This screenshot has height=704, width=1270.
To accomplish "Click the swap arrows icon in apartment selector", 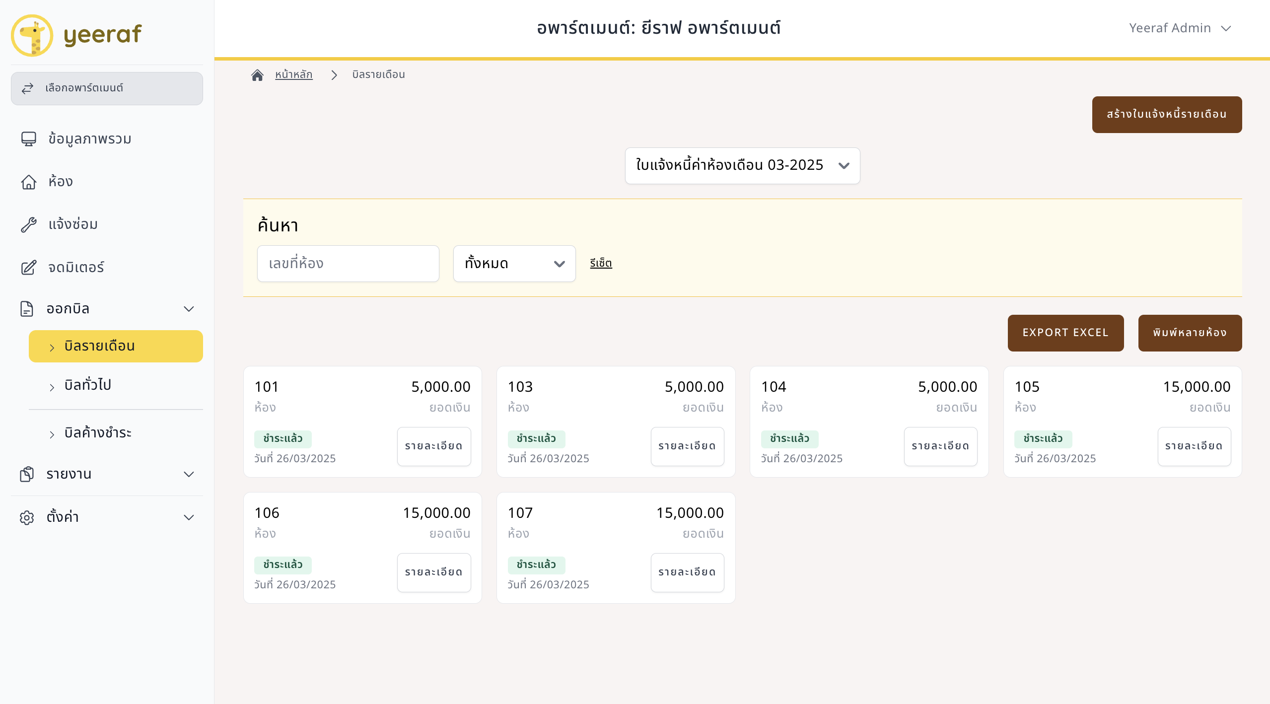I will (27, 88).
